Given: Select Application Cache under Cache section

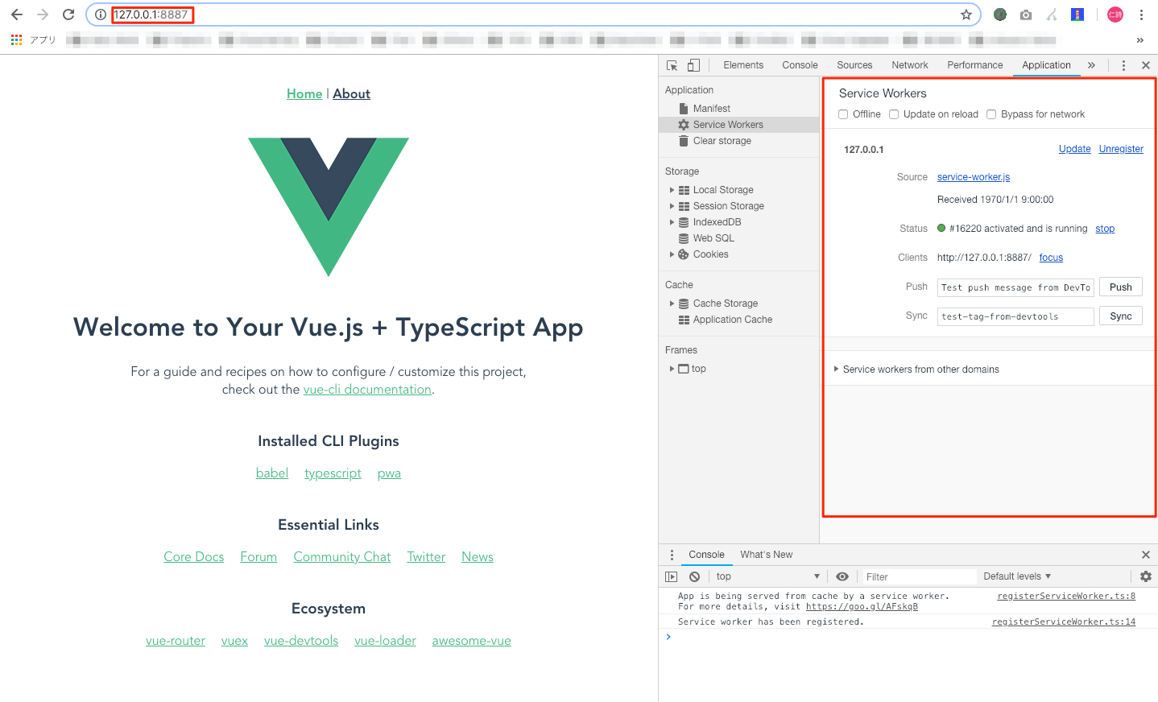Looking at the screenshot, I should pyautogui.click(x=731, y=319).
